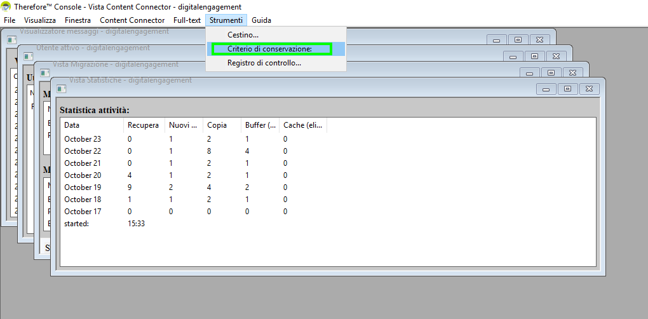Click Copia value 4 for October 19

(x=210, y=187)
